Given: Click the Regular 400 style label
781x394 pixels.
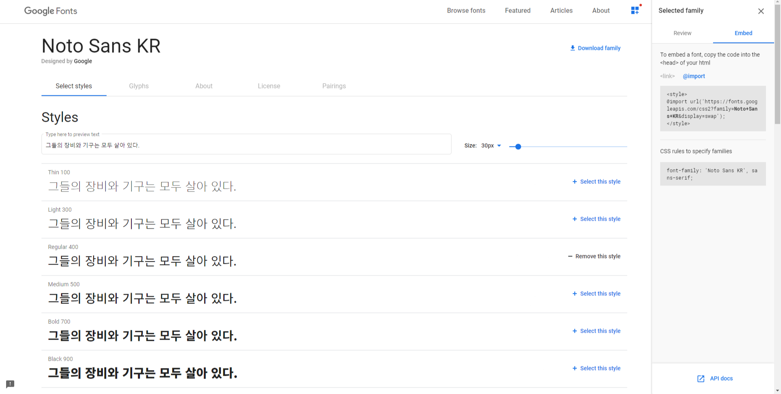Looking at the screenshot, I should pyautogui.click(x=63, y=247).
